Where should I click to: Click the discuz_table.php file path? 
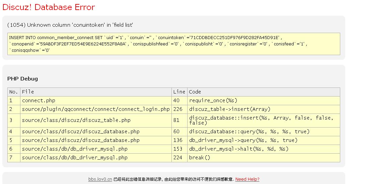click(76, 120)
